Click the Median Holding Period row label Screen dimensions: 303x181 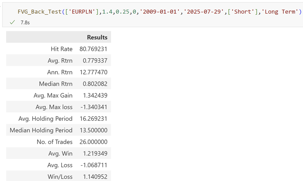coord(41,130)
